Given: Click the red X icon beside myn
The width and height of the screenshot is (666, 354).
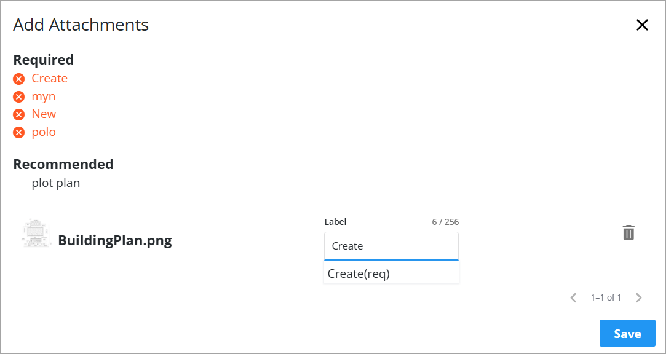Looking at the screenshot, I should (x=19, y=96).
